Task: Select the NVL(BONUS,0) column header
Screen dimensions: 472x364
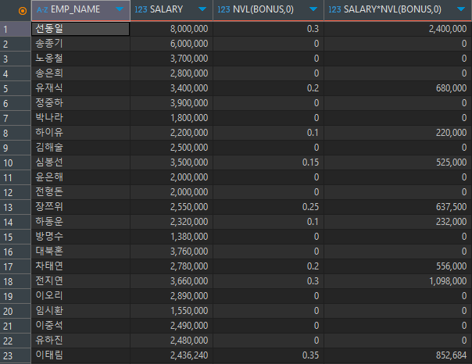Action: (x=269, y=10)
